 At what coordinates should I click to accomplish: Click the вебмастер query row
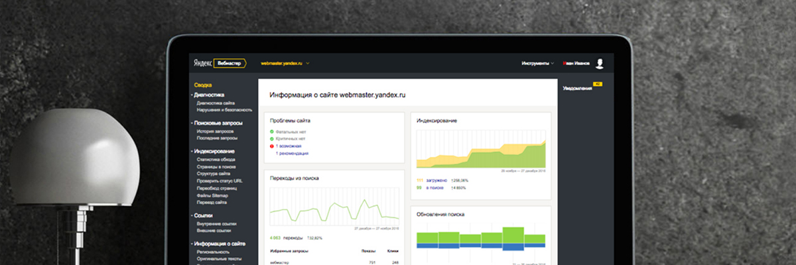[x=334, y=262]
